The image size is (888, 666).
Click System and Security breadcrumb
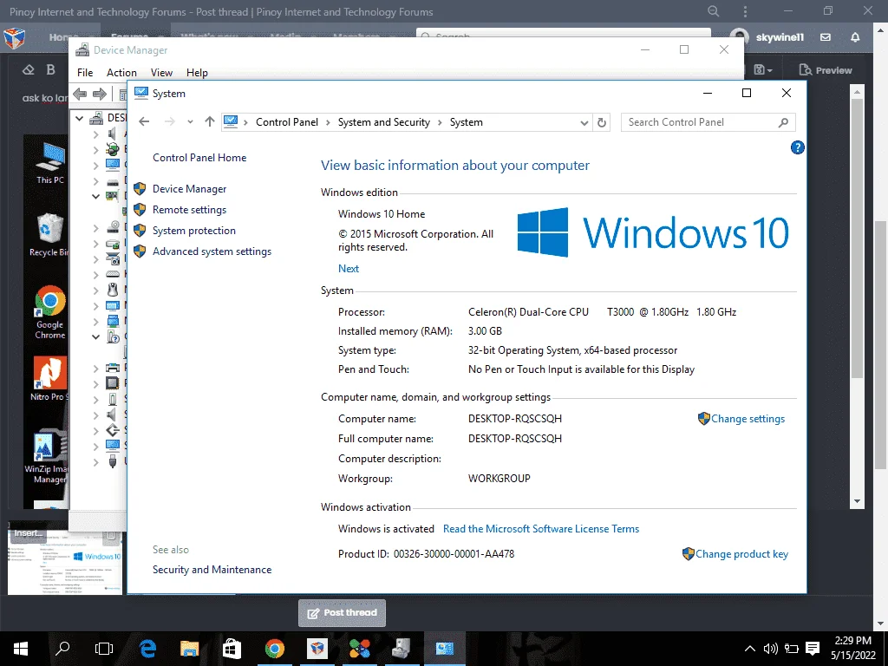(x=384, y=122)
